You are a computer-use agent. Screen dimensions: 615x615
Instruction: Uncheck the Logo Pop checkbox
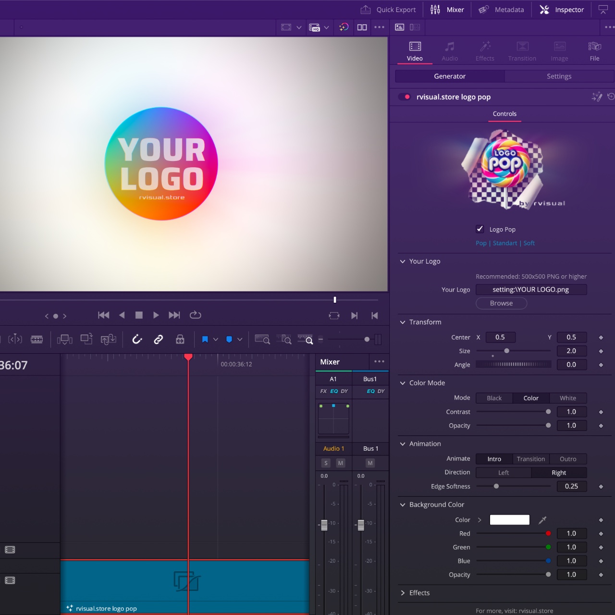[480, 229]
